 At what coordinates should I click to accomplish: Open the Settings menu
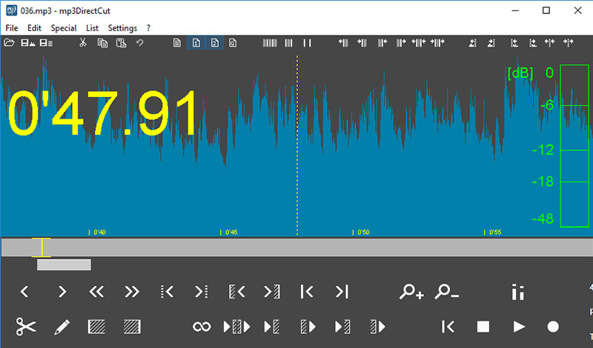coord(122,28)
